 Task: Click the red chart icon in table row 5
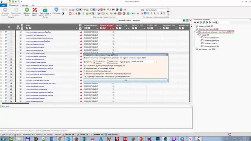pyautogui.click(x=81, y=44)
